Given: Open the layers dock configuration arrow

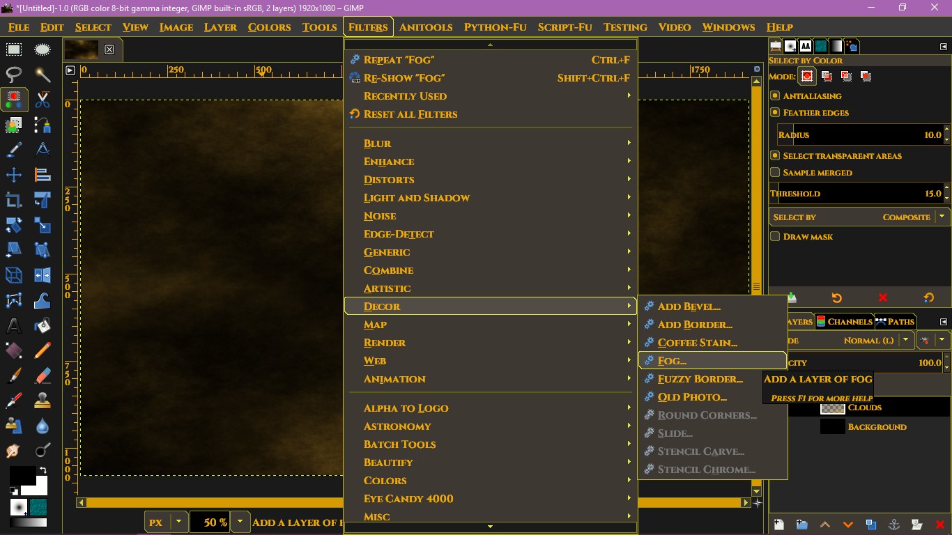Looking at the screenshot, I should [x=944, y=322].
